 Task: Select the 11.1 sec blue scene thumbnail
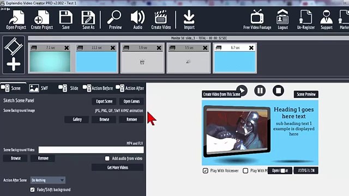tap(97, 62)
